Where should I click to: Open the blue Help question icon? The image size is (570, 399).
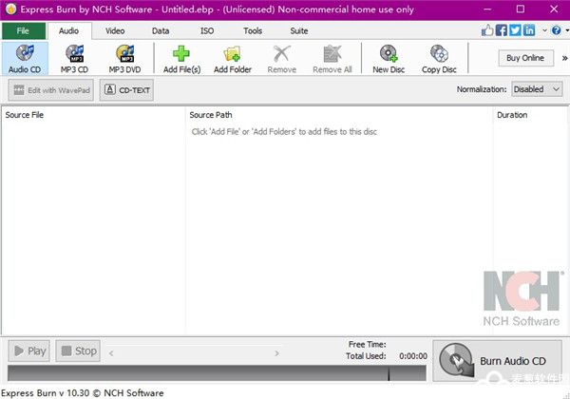[556, 30]
